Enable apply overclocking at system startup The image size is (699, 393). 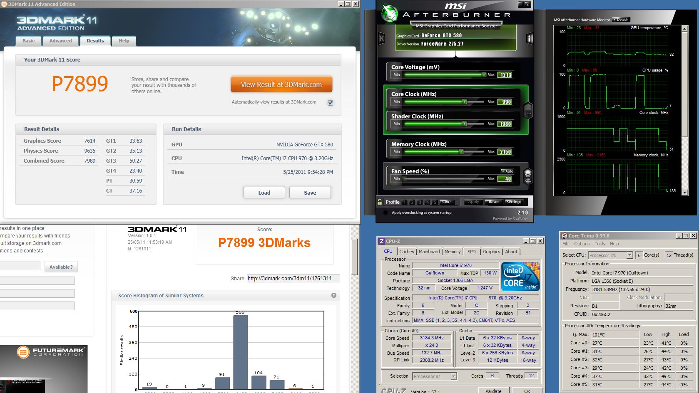[x=386, y=213]
